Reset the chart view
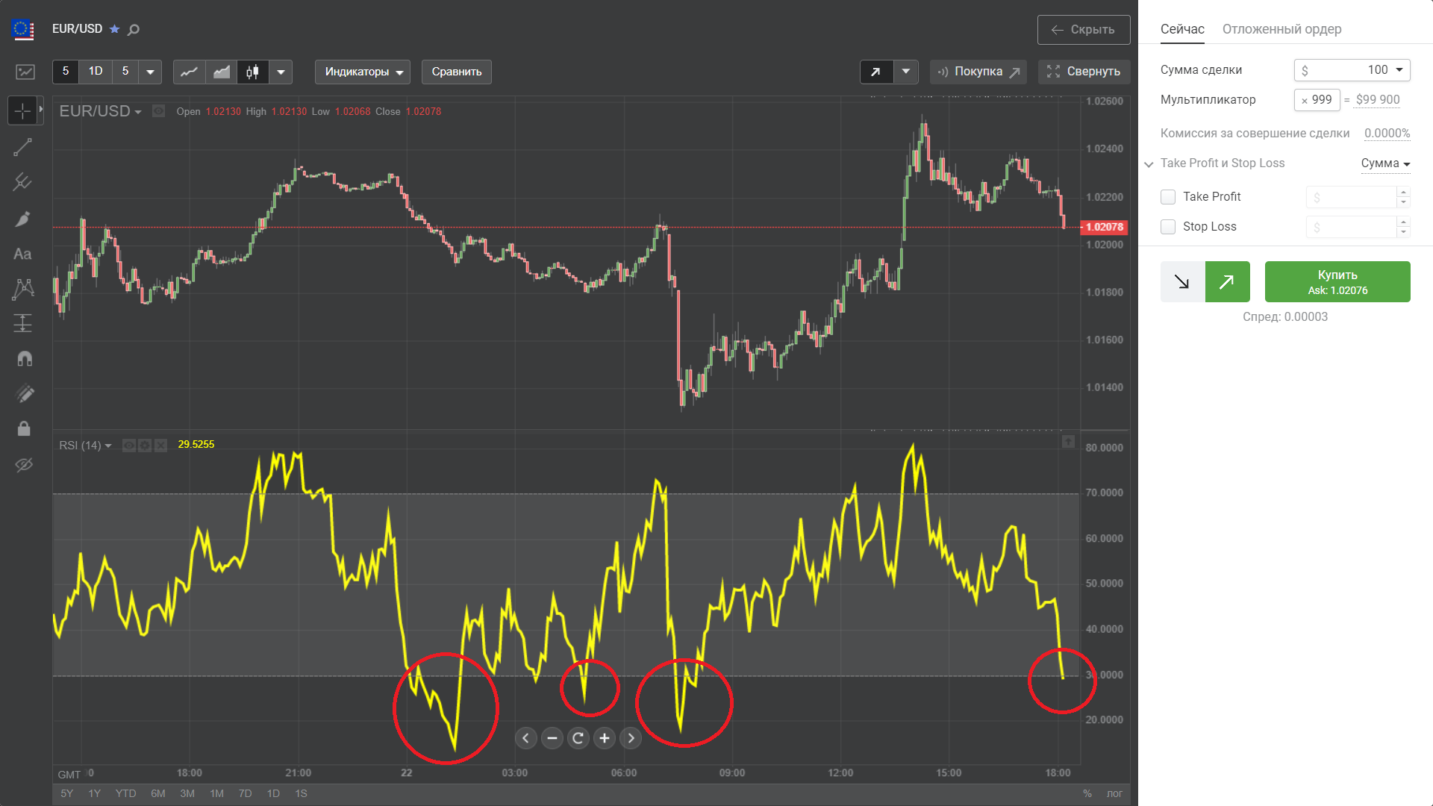Image resolution: width=1433 pixels, height=806 pixels. (x=578, y=738)
